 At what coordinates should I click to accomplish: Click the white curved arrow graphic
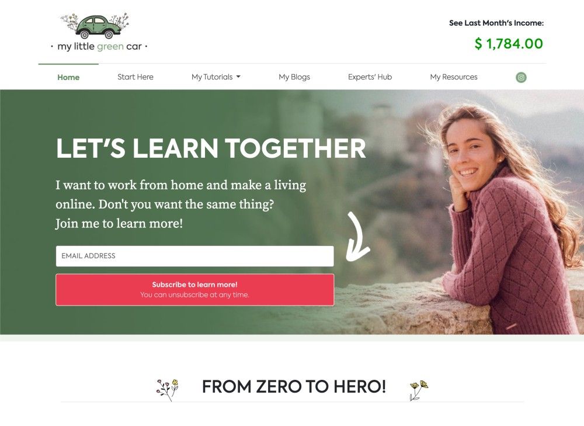pos(358,236)
